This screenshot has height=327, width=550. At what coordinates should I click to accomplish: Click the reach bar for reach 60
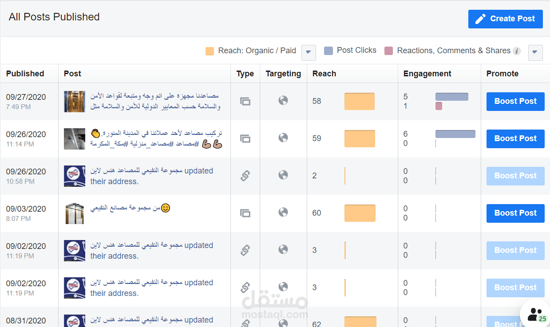(x=360, y=213)
